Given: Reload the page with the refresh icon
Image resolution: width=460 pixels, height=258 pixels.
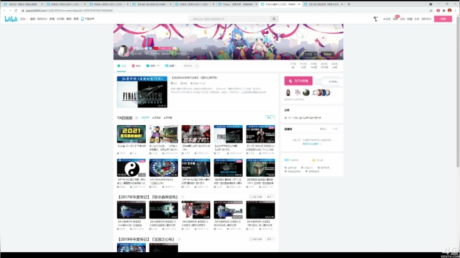Looking at the screenshot, I should tap(15, 11).
